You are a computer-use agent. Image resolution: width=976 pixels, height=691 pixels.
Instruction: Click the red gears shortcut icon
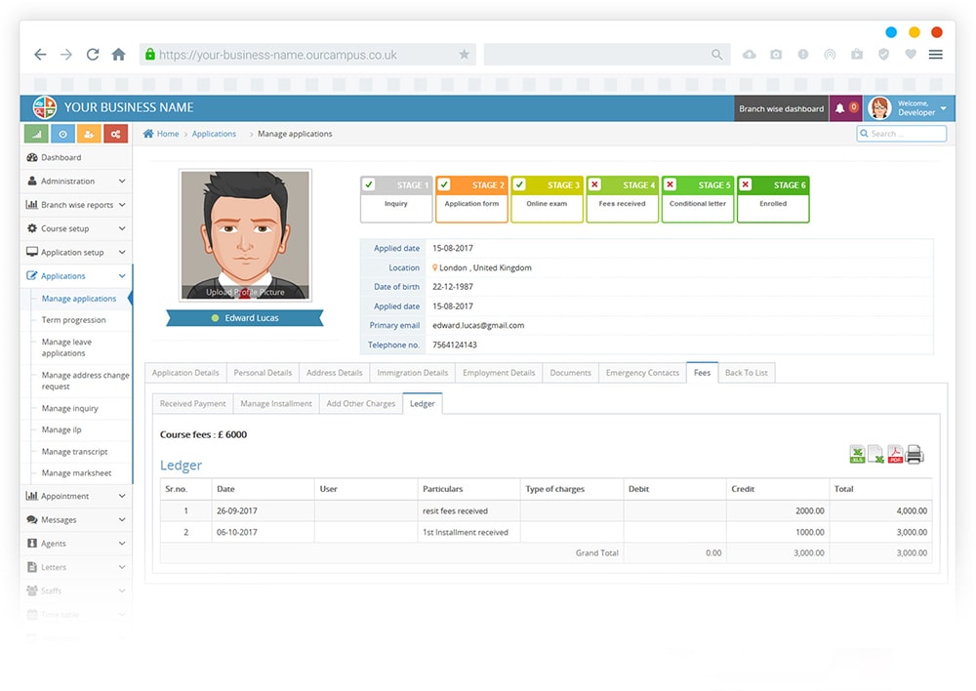pos(115,134)
